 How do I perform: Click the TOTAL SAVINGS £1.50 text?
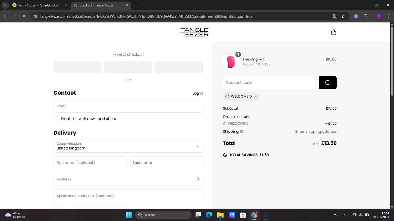[249, 155]
